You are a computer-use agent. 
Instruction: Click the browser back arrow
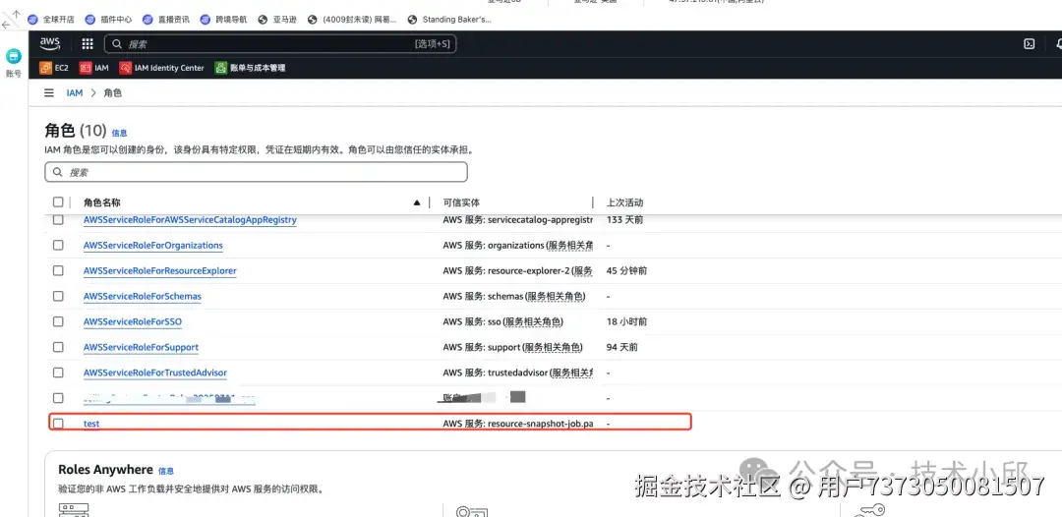pyautogui.click(x=6, y=25)
